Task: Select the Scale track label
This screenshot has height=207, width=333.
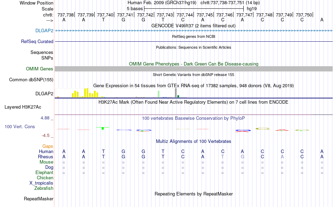Action: pyautogui.click(x=47, y=9)
